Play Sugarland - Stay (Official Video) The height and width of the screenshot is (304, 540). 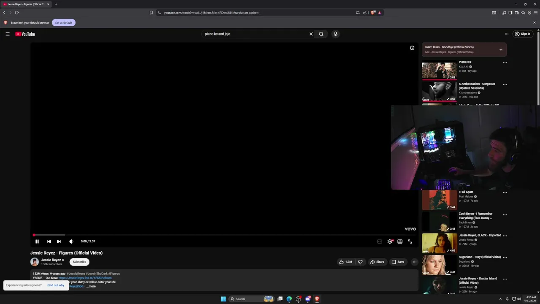439,265
